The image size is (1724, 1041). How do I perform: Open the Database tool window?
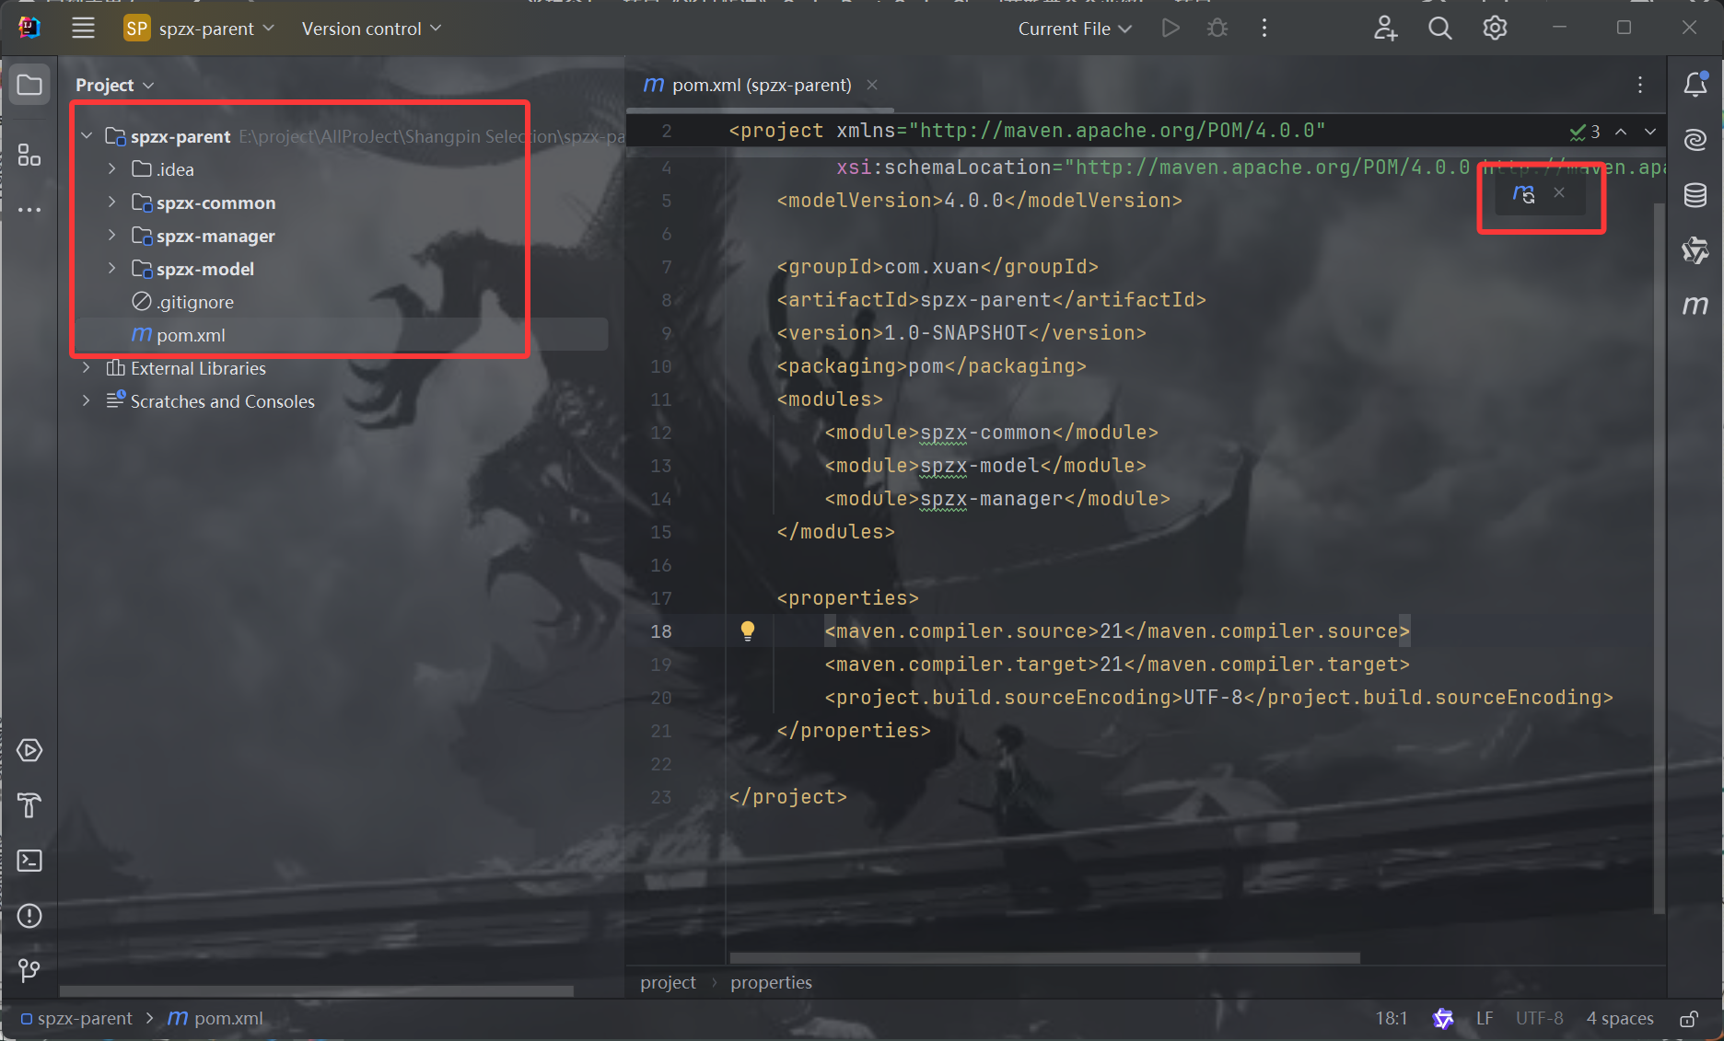pyautogui.click(x=1695, y=195)
